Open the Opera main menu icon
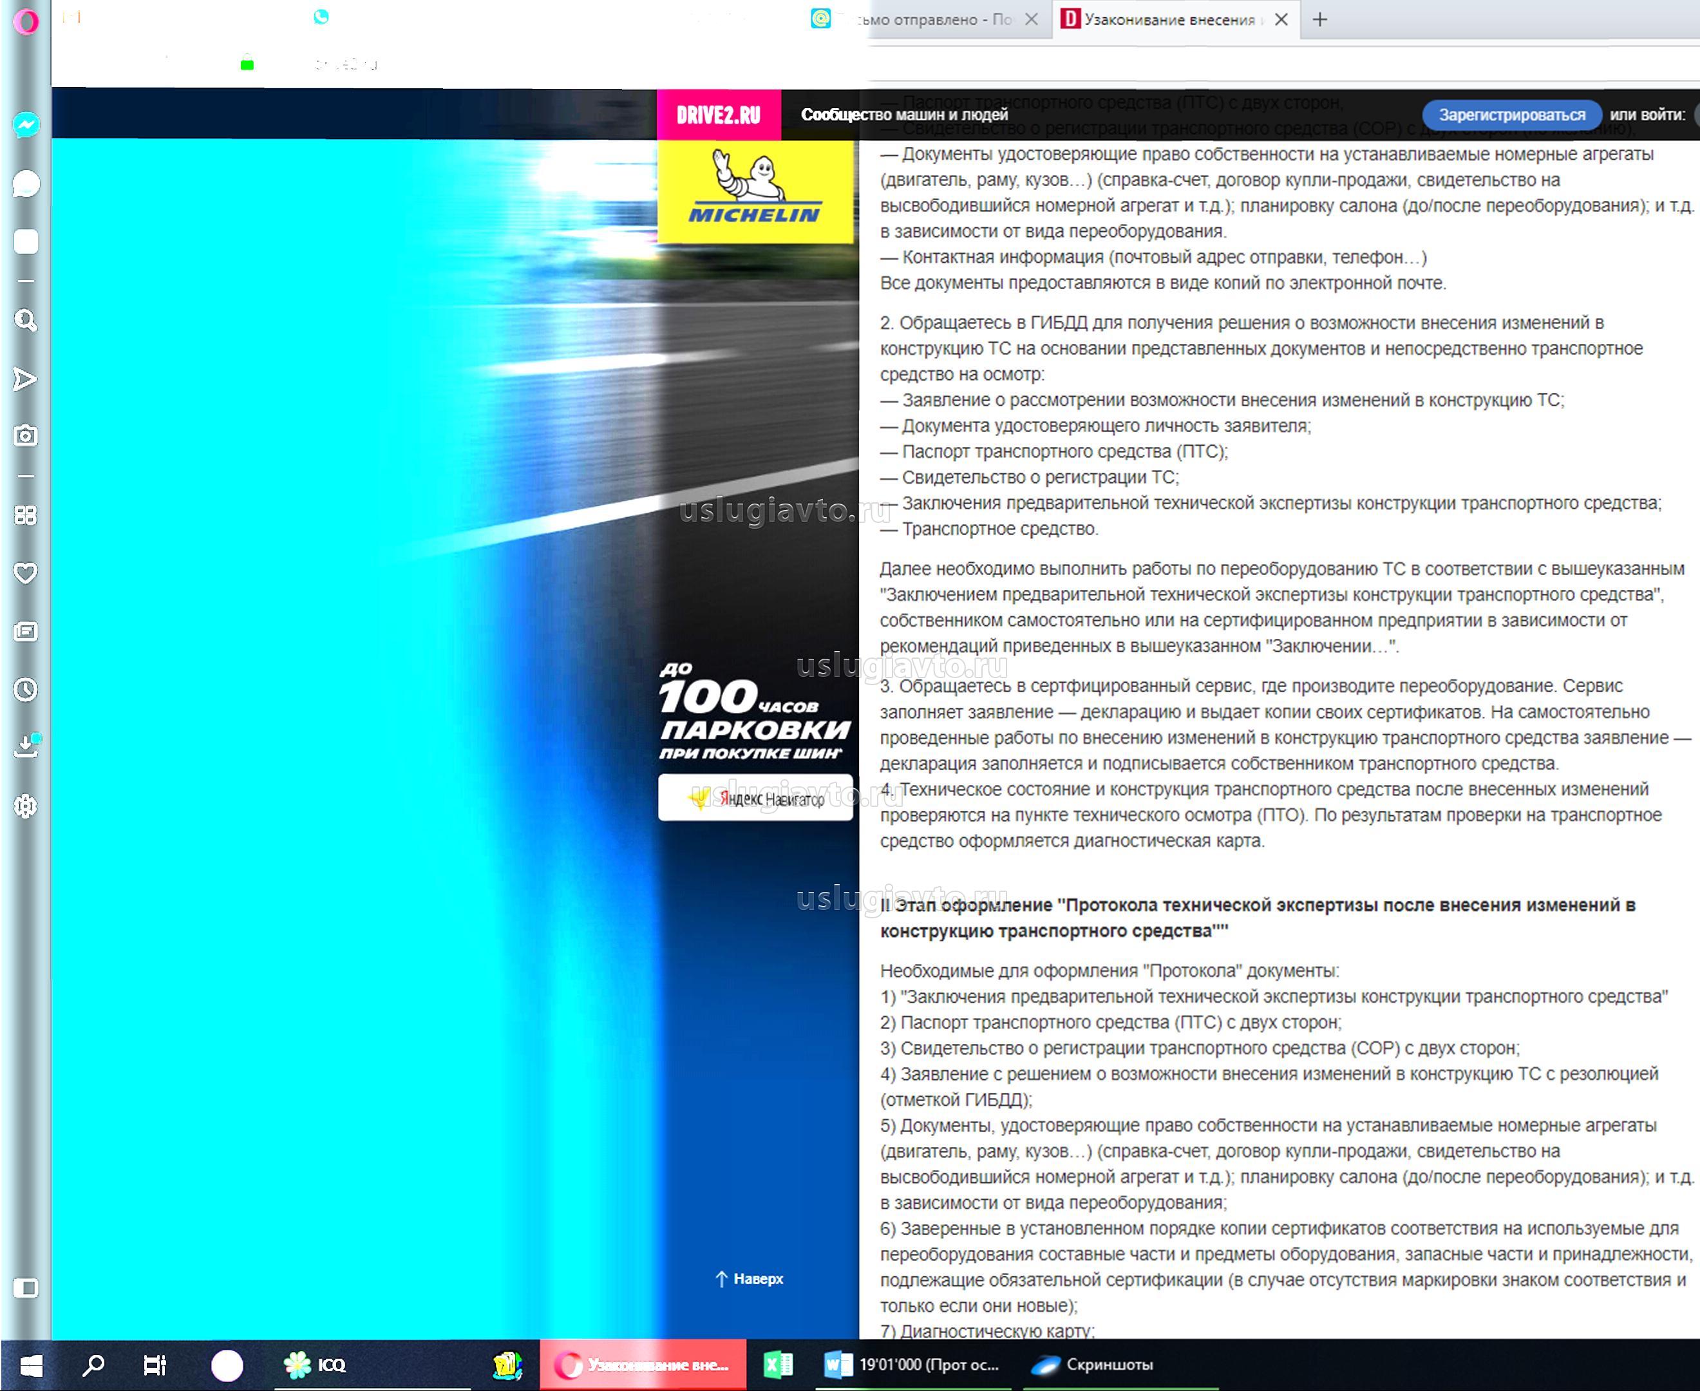The image size is (1700, 1391). [x=26, y=22]
